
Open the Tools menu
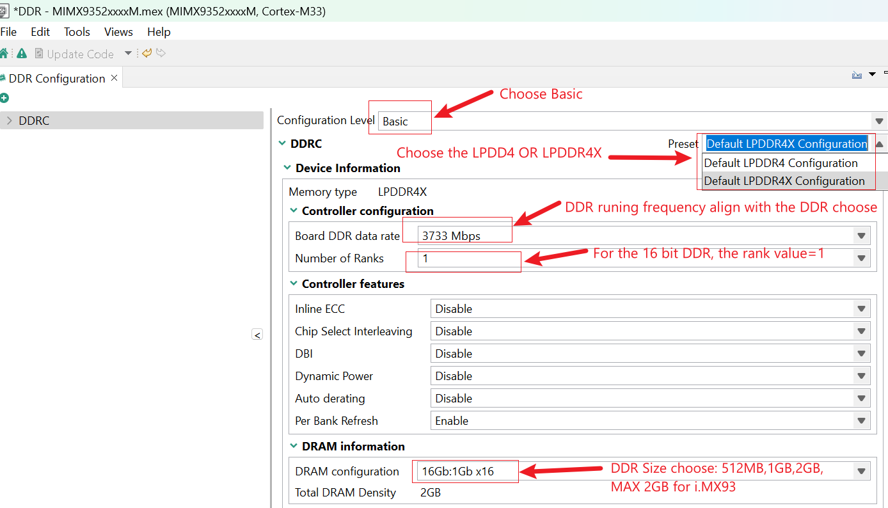click(x=77, y=31)
